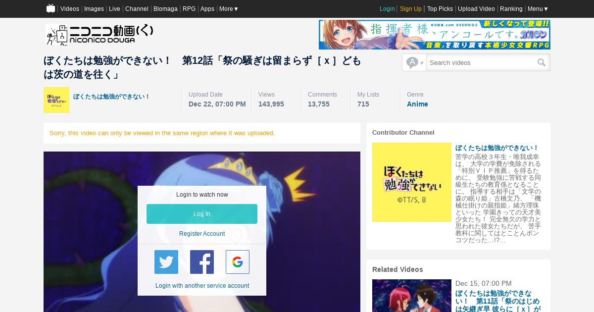Viewport: 594px width, 312px height.
Task: Open the Images section
Action: click(94, 9)
